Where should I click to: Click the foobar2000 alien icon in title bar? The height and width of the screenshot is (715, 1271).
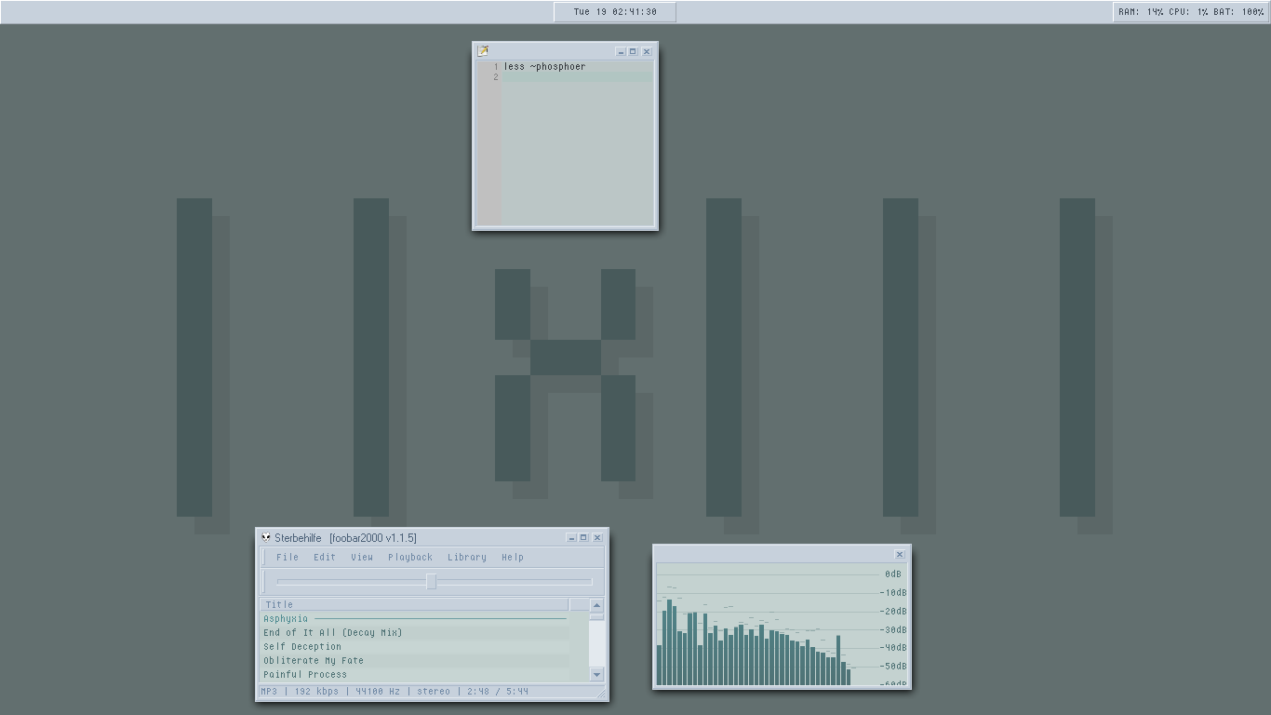tap(266, 537)
